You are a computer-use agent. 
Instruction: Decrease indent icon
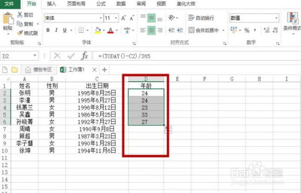pyautogui.click(x=171, y=30)
